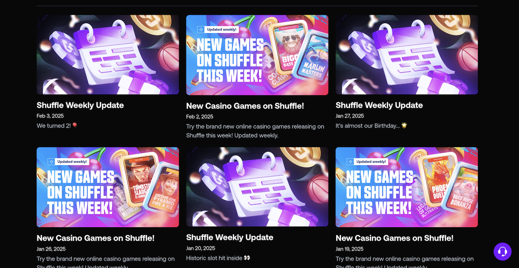Open 'Shuffle Weekly Update' title dated Jan 20
Viewport: 519px width, 268px height.
[230, 238]
